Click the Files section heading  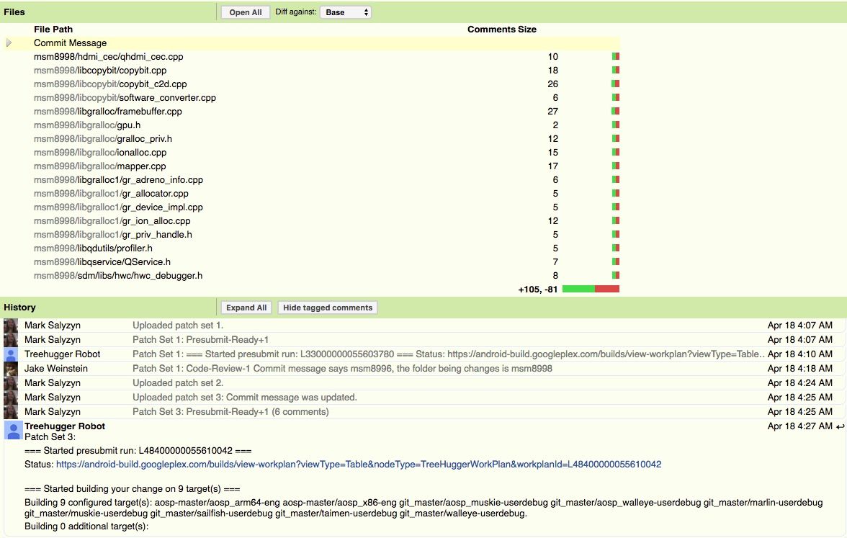pyautogui.click(x=14, y=12)
